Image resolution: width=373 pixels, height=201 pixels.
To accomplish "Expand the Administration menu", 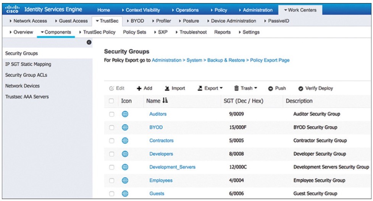I will click(x=256, y=10).
